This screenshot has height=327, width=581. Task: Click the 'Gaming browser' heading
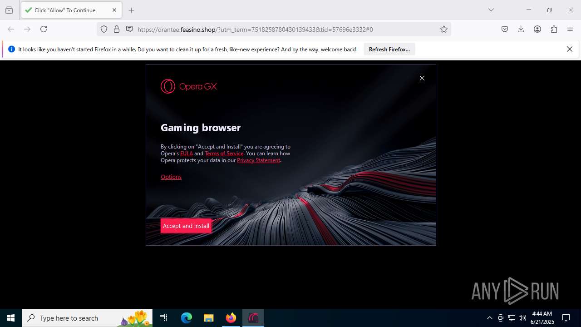[201, 128]
